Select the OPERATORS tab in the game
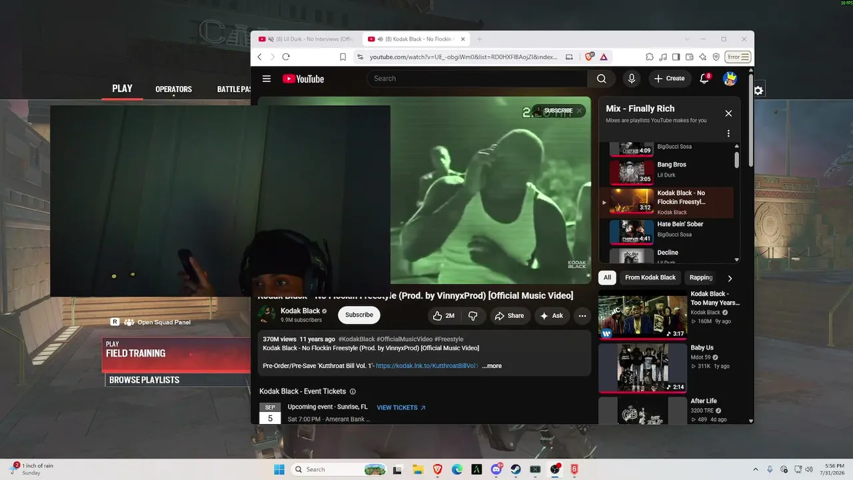Screen dimensions: 853x480 click(x=174, y=89)
